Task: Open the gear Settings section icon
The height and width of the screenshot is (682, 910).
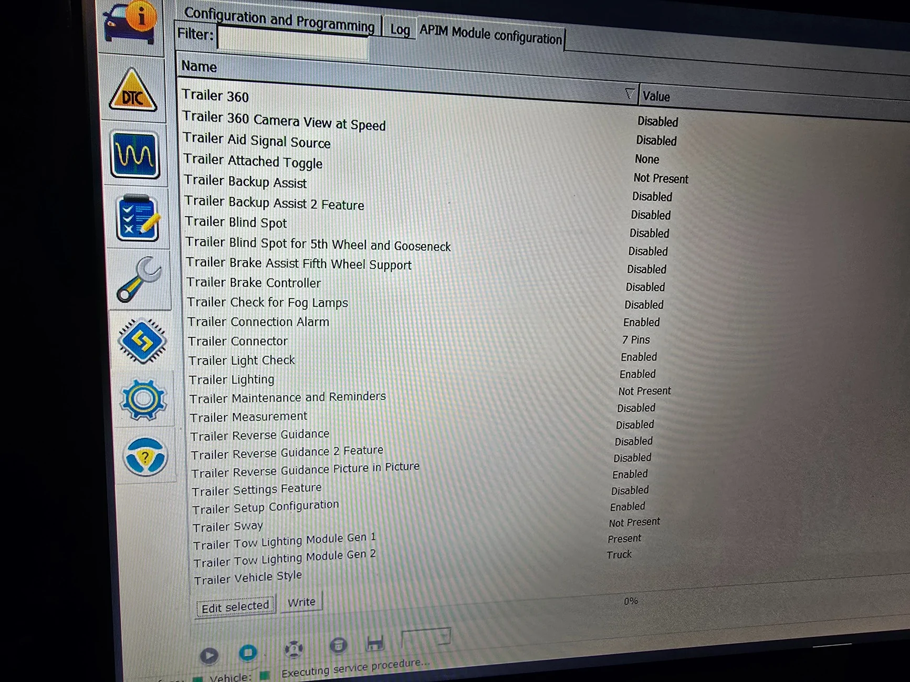Action: [x=143, y=399]
